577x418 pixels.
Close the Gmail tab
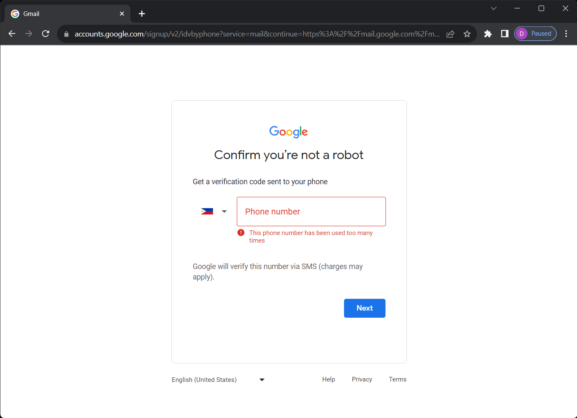122,14
